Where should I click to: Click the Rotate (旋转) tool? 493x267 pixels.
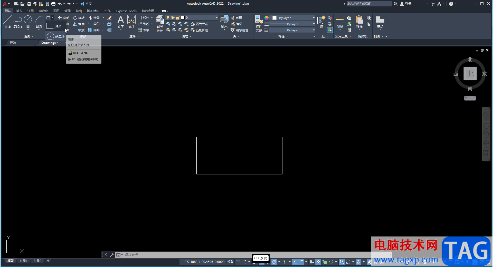(x=79, y=18)
